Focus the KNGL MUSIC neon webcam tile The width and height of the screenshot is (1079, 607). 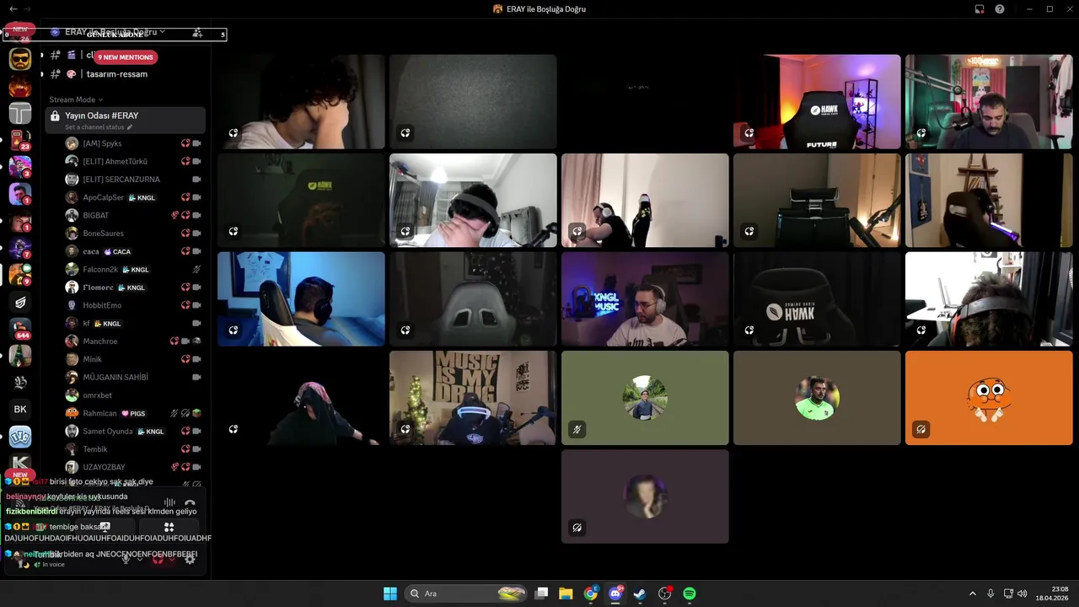(x=645, y=299)
